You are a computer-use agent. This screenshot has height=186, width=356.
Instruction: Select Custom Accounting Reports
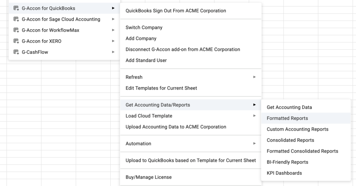click(297, 129)
